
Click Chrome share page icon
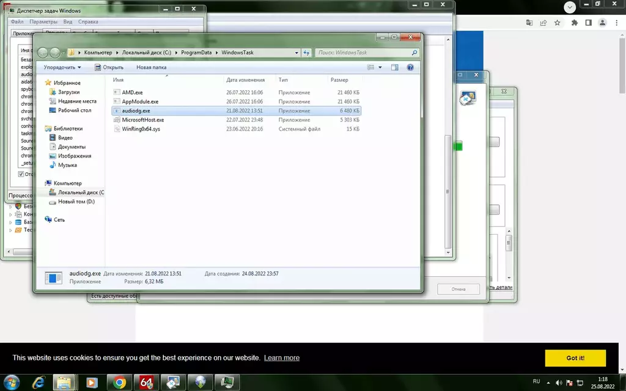543,23
